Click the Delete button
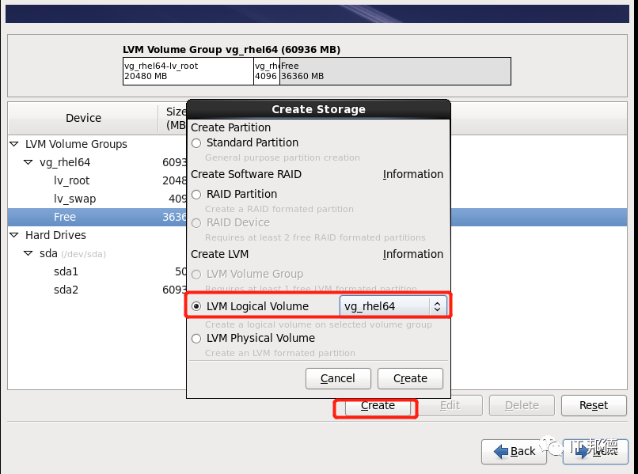This screenshot has width=638, height=474. pyautogui.click(x=522, y=405)
